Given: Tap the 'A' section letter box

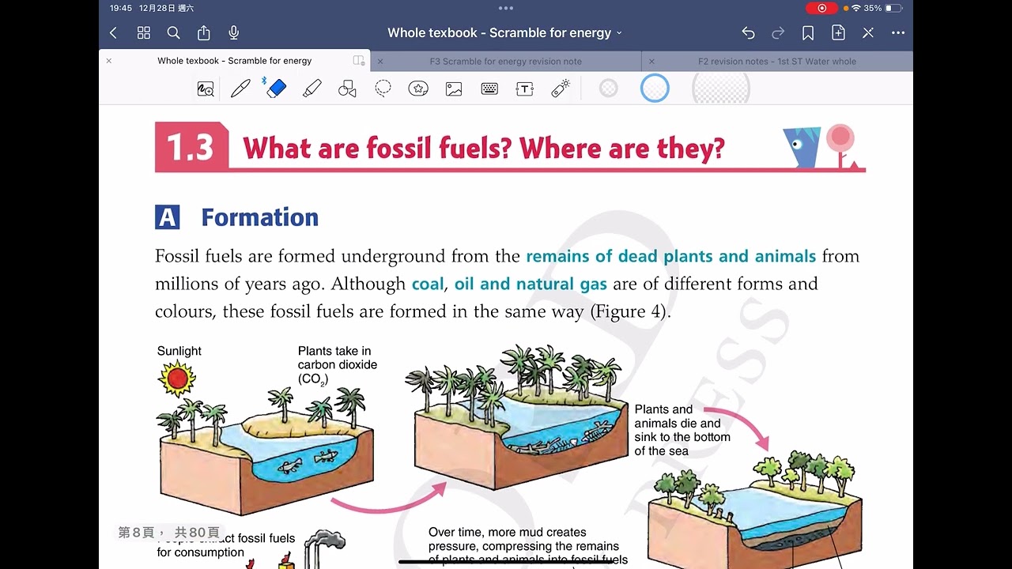Looking at the screenshot, I should coord(167,217).
